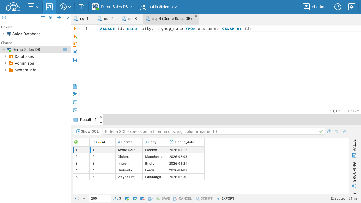Open the id cell value menu in row 1
This screenshot has height=203, width=361.
(x=110, y=150)
